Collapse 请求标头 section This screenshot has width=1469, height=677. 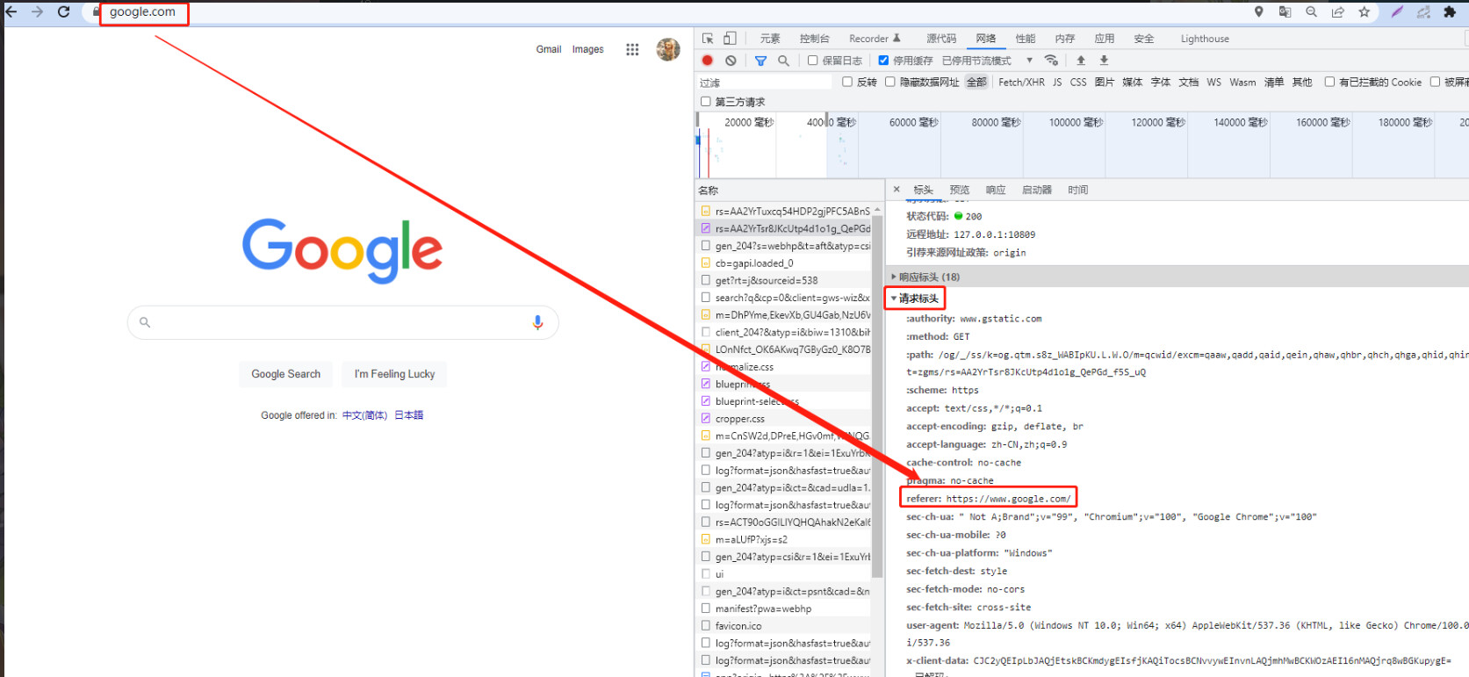(x=913, y=299)
